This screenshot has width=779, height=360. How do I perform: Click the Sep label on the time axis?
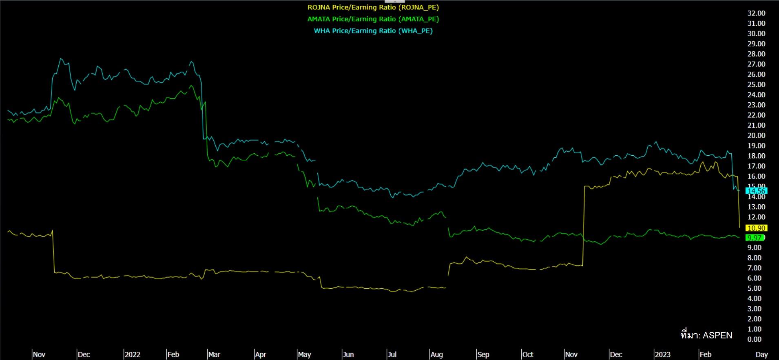pyautogui.click(x=483, y=354)
